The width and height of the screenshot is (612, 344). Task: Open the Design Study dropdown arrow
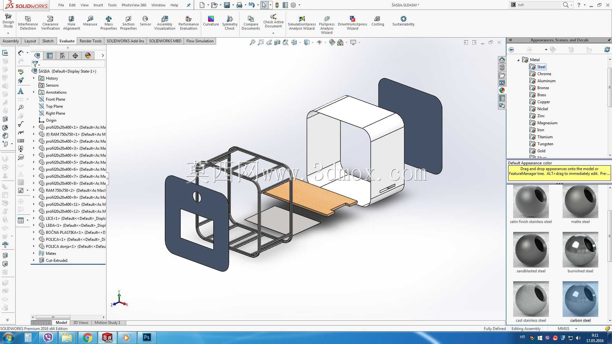click(x=8, y=33)
